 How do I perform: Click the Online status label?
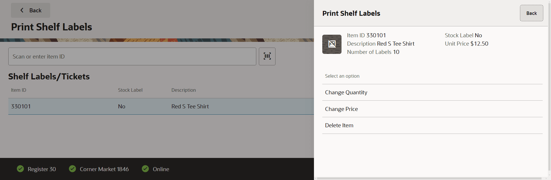(161, 169)
